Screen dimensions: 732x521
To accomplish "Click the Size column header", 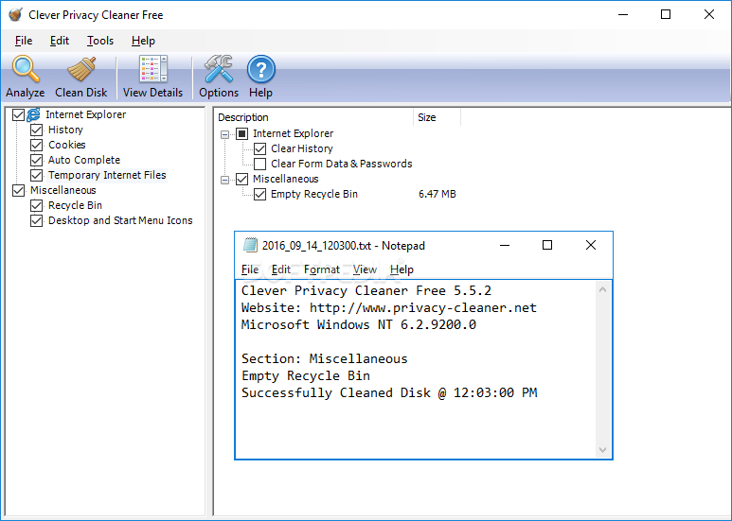I will 437,117.
